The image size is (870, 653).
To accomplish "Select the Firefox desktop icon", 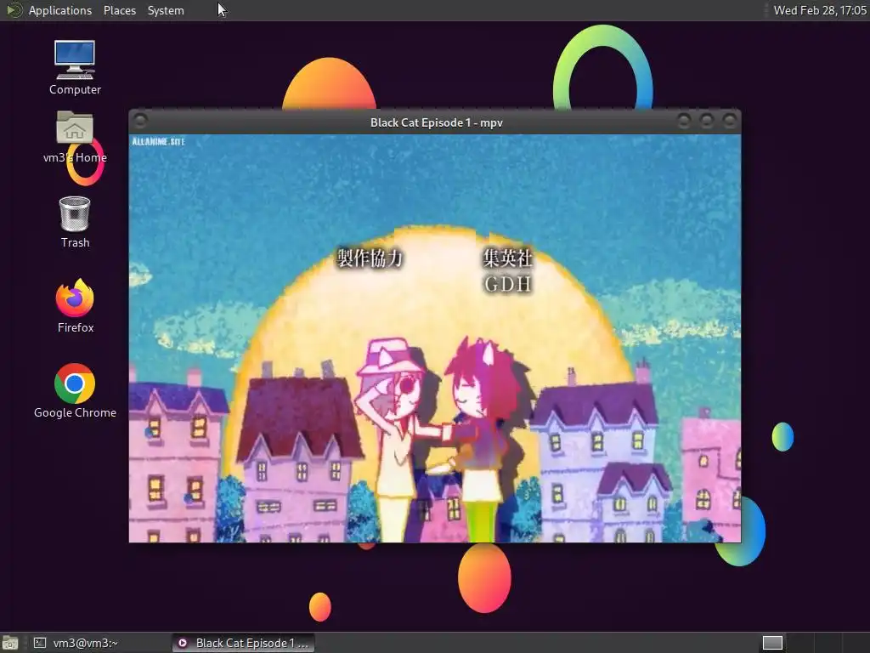I will pyautogui.click(x=75, y=306).
